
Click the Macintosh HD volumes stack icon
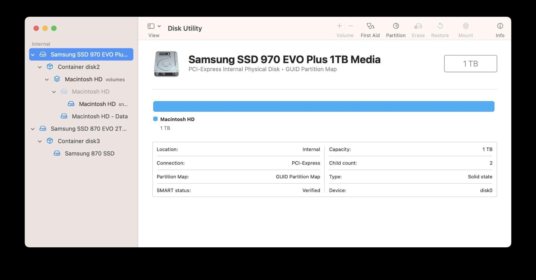tap(57, 79)
